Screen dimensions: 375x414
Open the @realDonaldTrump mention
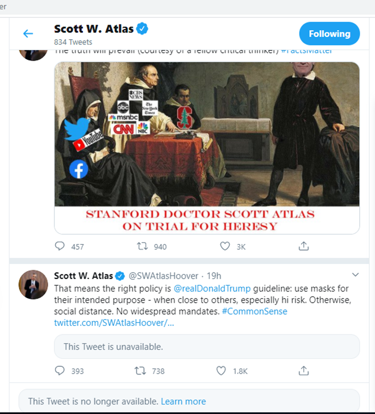[212, 288]
